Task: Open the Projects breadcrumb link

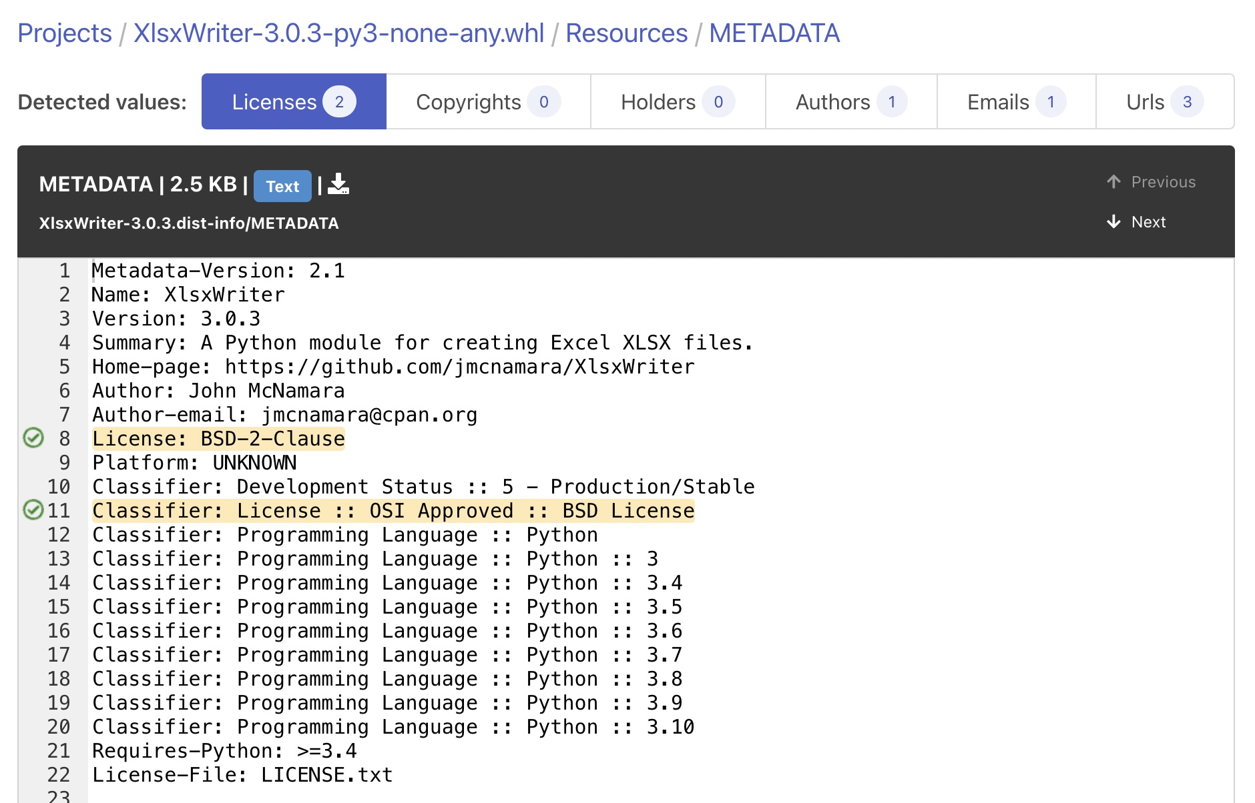Action: (65, 33)
